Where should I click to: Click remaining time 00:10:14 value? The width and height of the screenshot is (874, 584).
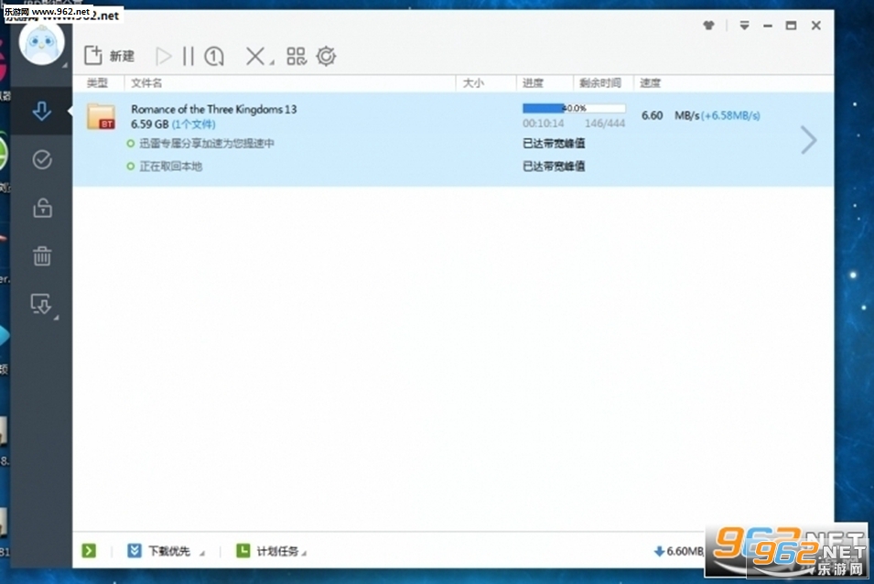point(543,124)
